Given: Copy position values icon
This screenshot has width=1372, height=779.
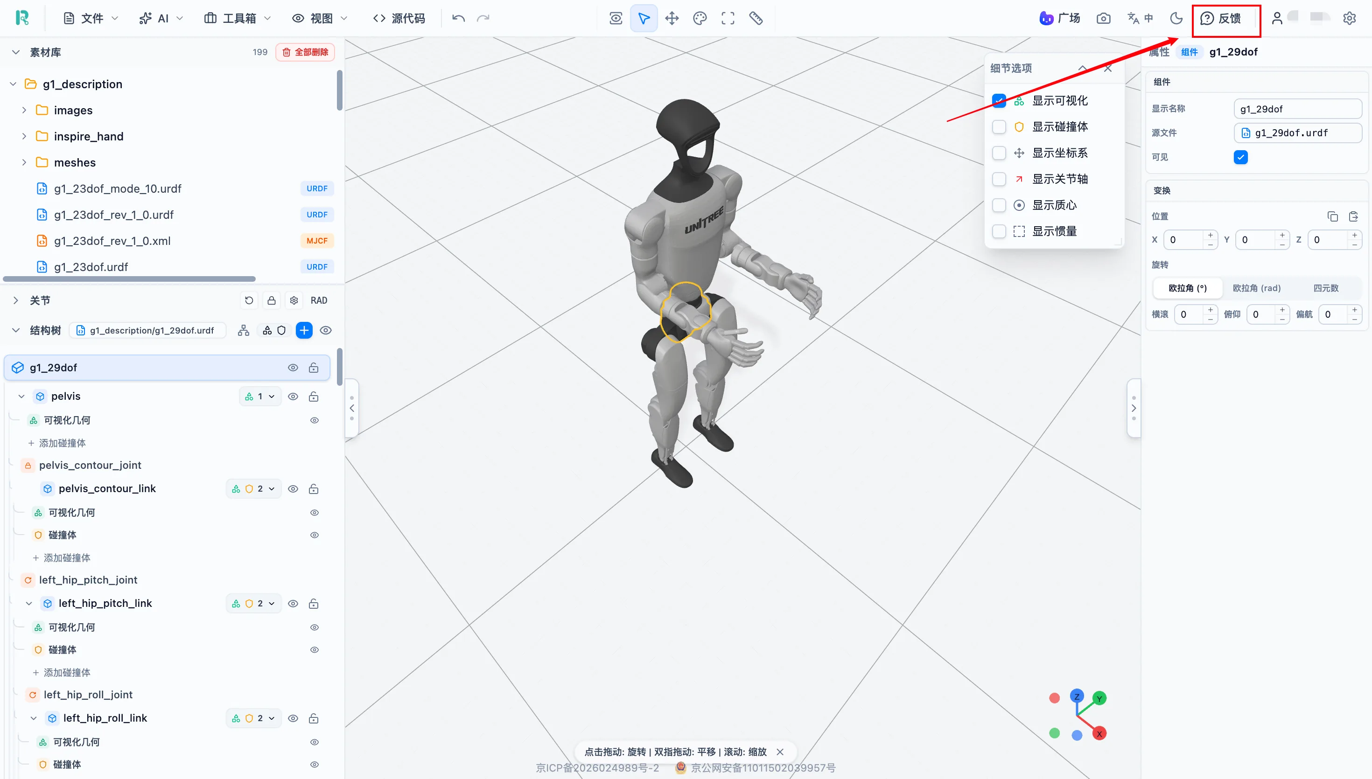Looking at the screenshot, I should (1332, 216).
